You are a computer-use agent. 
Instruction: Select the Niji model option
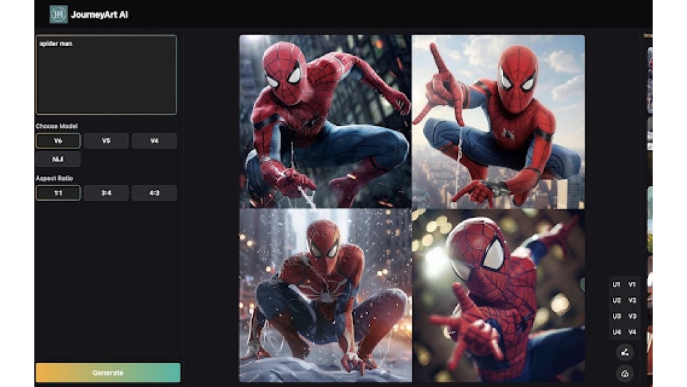pyautogui.click(x=58, y=159)
